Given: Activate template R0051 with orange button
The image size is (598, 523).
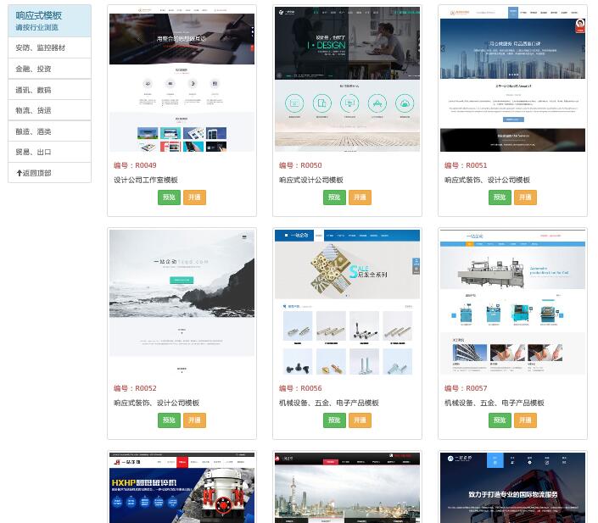Looking at the screenshot, I should point(525,197).
